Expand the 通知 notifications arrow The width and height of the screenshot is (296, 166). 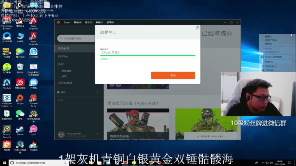click(98, 92)
